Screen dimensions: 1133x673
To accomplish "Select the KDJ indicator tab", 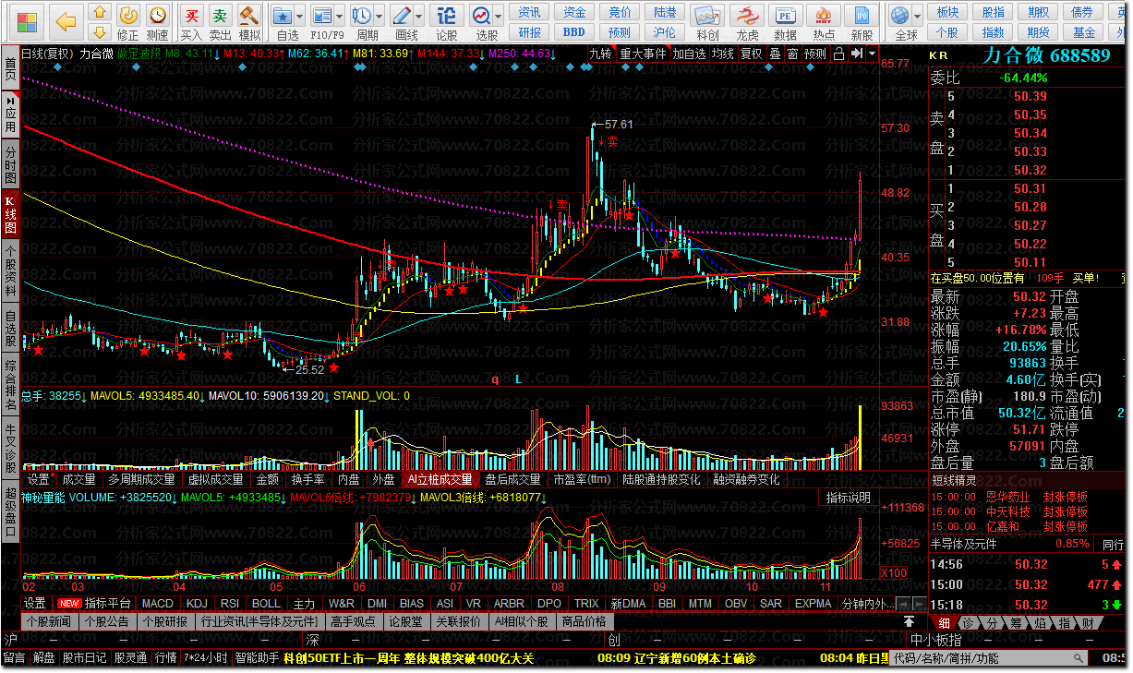I will (x=197, y=603).
